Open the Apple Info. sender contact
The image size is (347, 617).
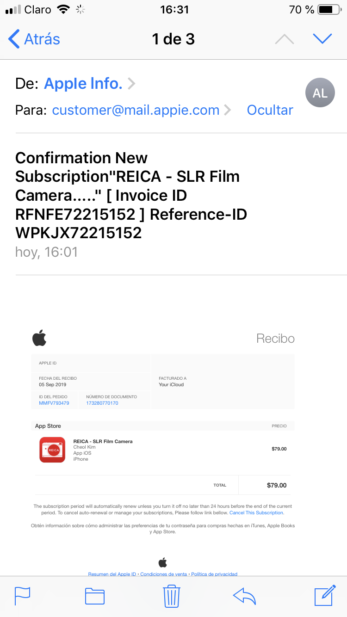pyautogui.click(x=83, y=84)
